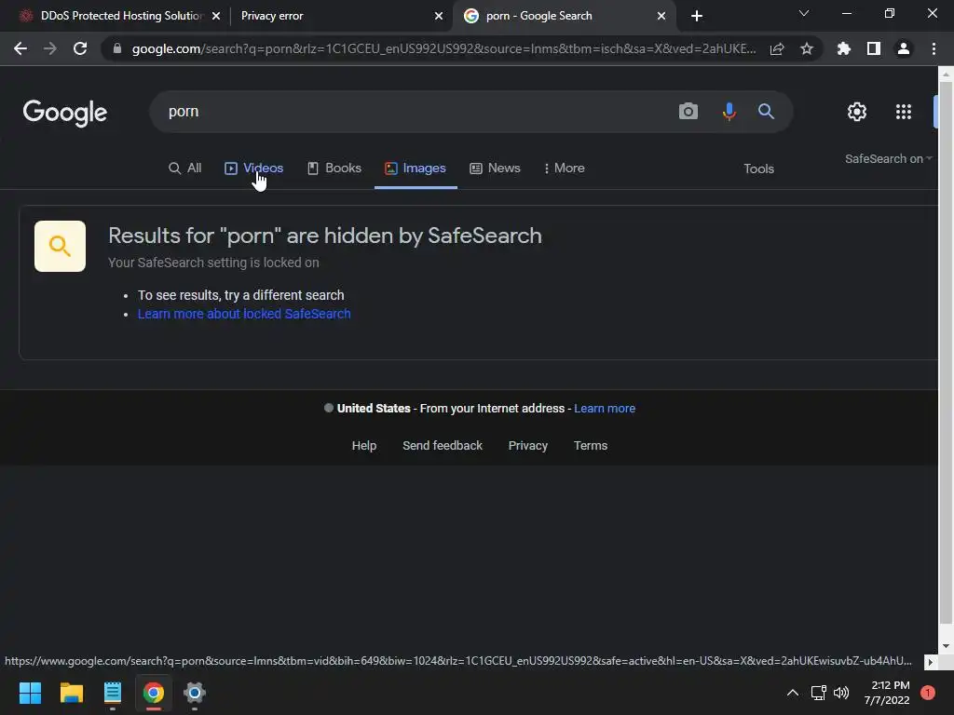This screenshot has height=715, width=954.
Task: Open Windows Start menu
Action: tap(30, 693)
